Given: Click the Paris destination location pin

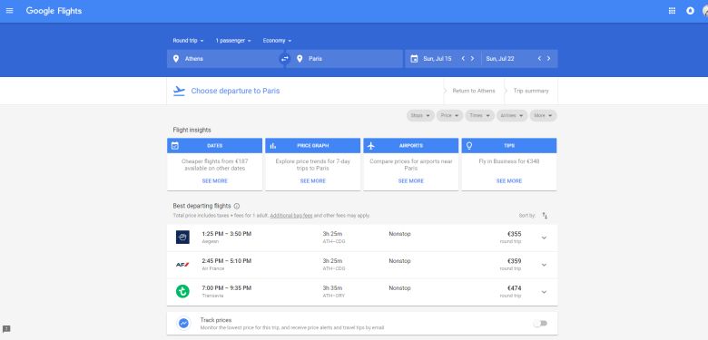Looking at the screenshot, I should point(300,59).
